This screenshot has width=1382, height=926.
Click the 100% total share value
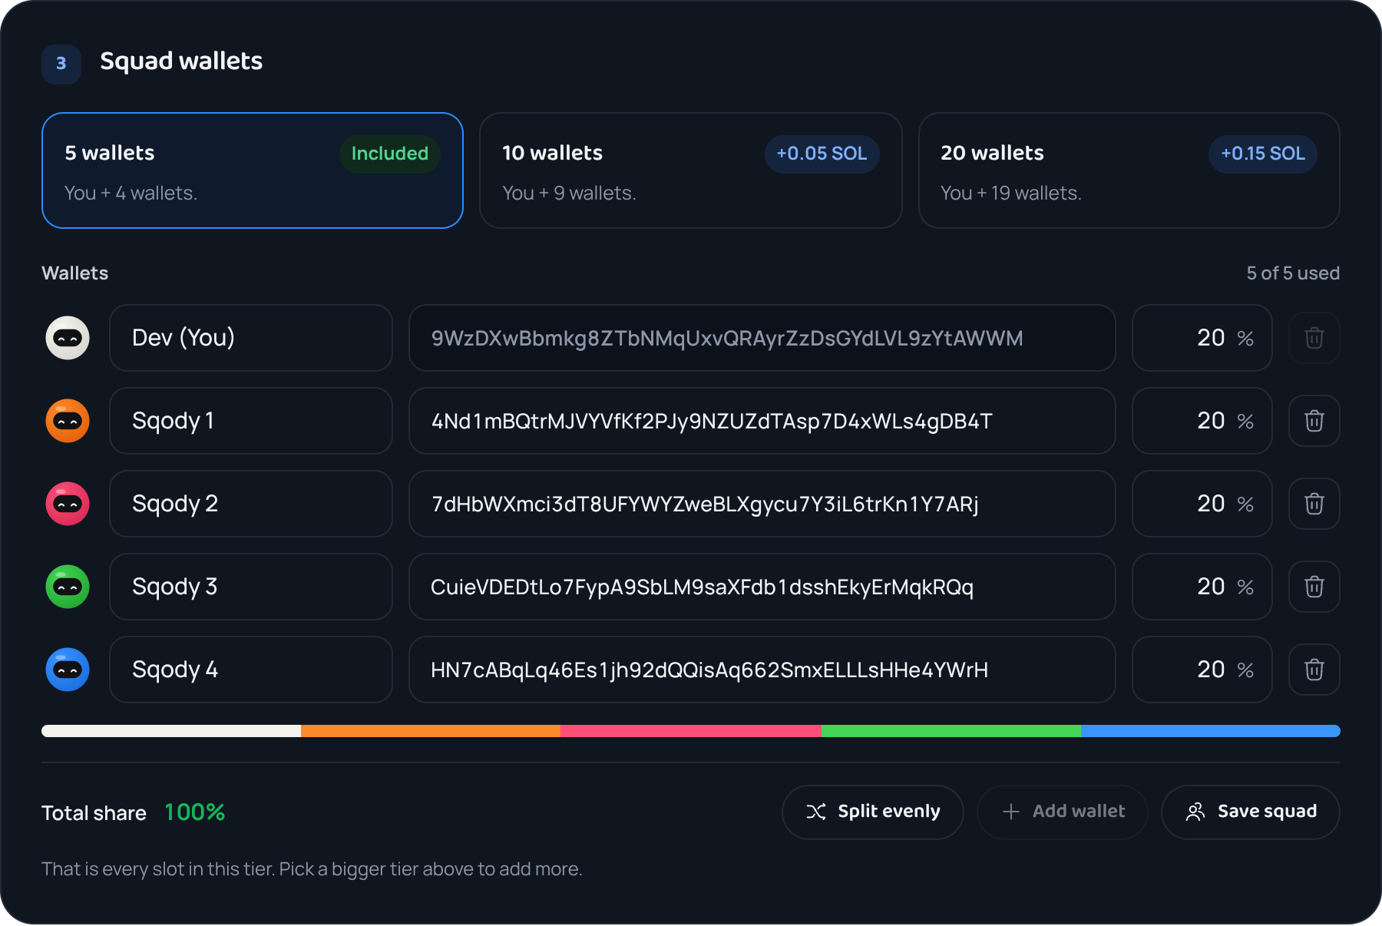[195, 812]
